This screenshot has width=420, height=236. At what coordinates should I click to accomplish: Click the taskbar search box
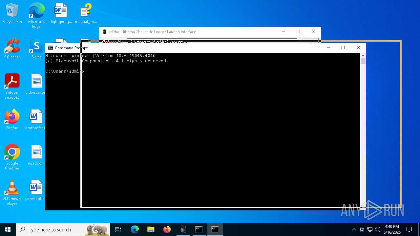[x=63, y=229]
